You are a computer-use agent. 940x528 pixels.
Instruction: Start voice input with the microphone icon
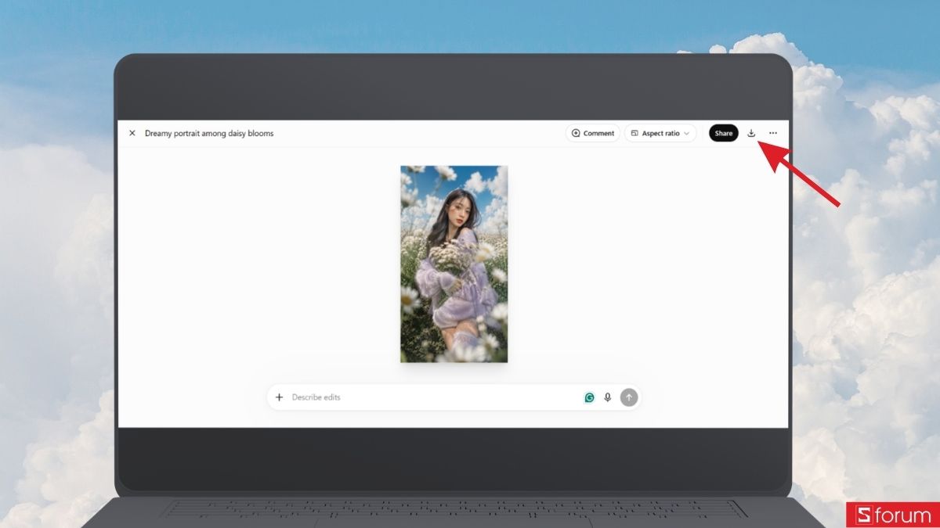click(x=608, y=397)
